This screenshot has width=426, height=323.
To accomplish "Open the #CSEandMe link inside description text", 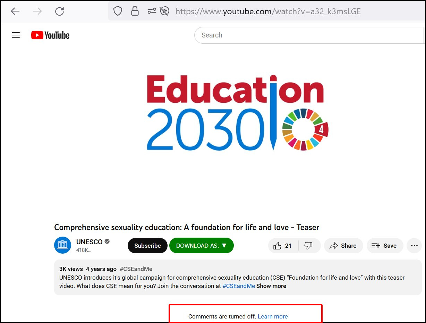I will tap(239, 286).
